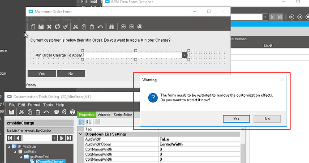
Task: Click the New icon in Minimum Order Form toolbar
Action: coord(33,26)
